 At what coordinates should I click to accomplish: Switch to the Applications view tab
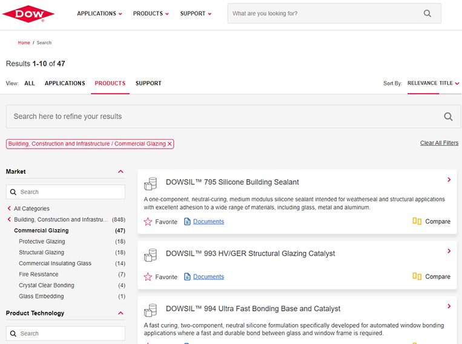65,83
